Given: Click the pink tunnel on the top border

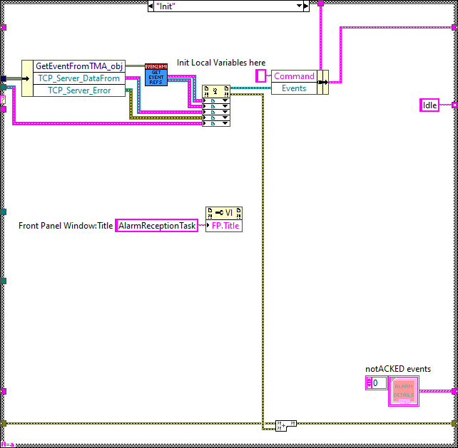Looking at the screenshot, I should [321, 4].
